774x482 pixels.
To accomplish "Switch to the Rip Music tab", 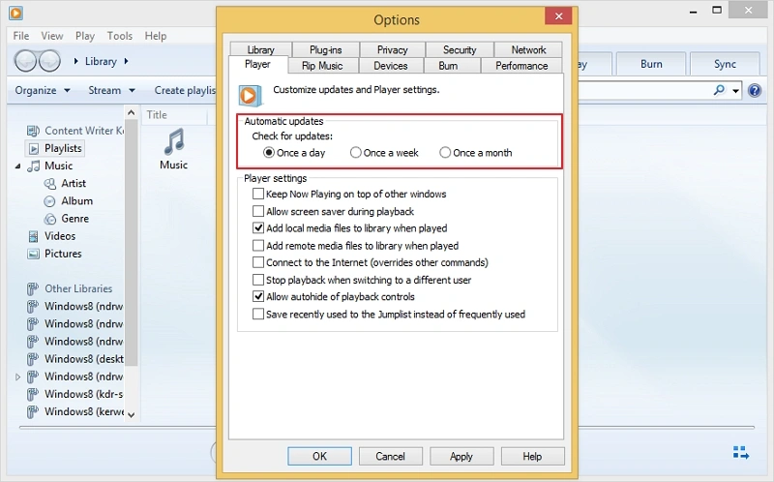I will [x=322, y=66].
